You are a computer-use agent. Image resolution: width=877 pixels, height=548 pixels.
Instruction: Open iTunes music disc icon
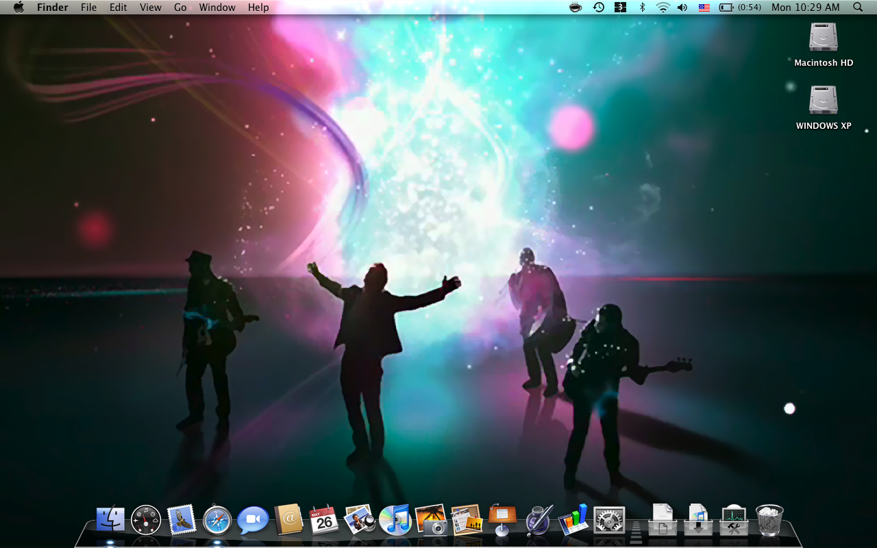pyautogui.click(x=395, y=520)
